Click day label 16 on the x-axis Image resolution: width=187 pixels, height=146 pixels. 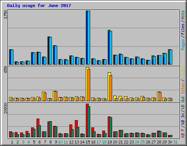(x=93, y=142)
